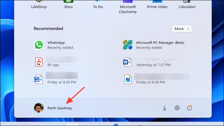Click the "Friday at 6:28 PM" timestamp
The image size is (224, 126).
151,82
